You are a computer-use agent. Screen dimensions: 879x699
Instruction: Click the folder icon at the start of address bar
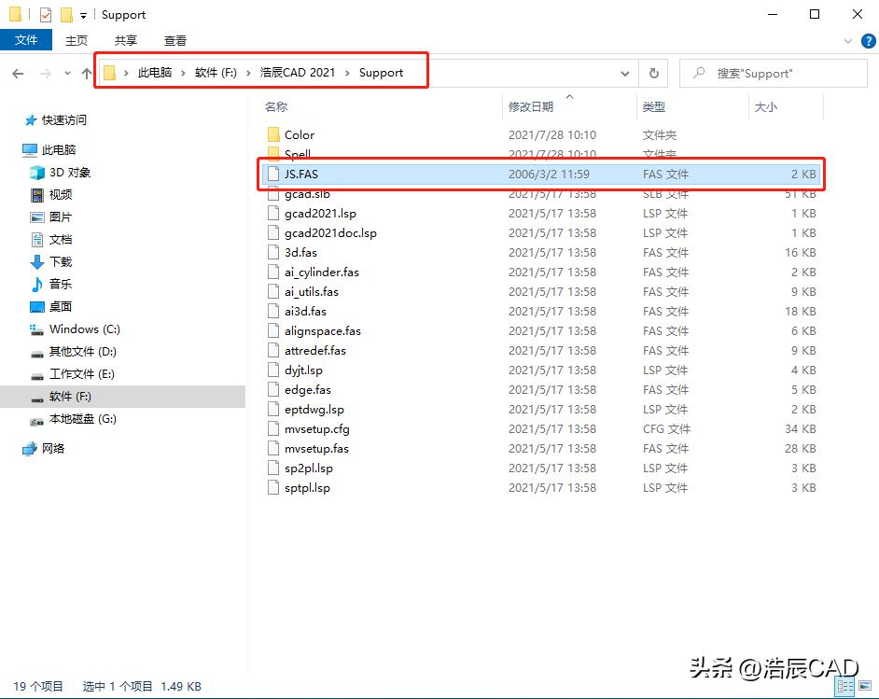point(112,72)
